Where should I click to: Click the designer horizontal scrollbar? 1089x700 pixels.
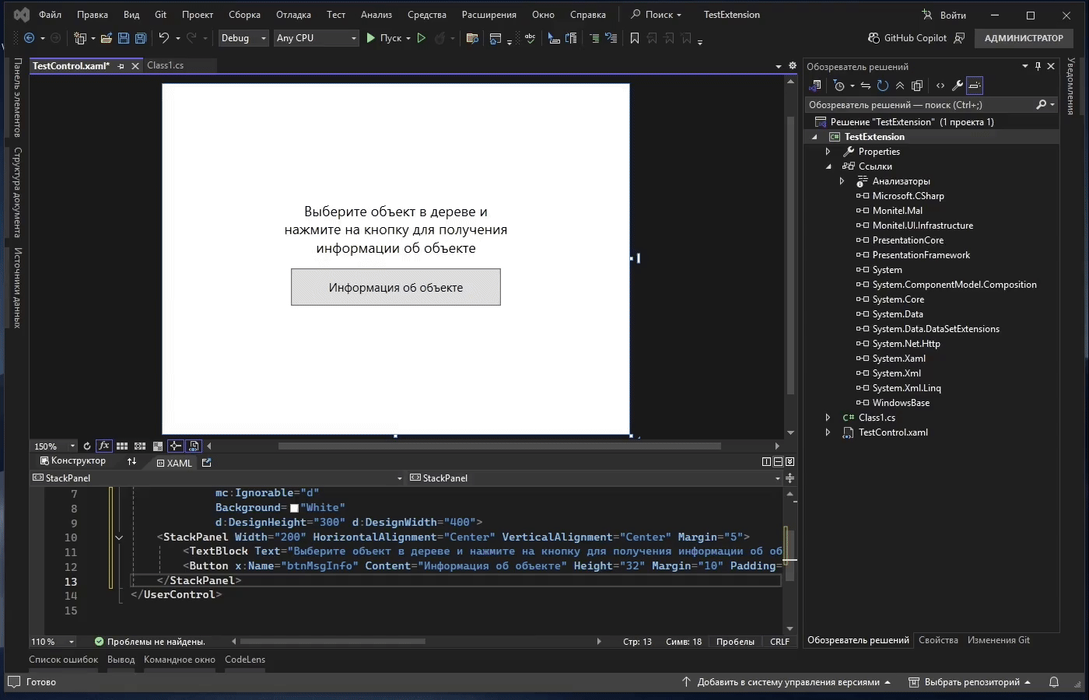click(x=499, y=446)
